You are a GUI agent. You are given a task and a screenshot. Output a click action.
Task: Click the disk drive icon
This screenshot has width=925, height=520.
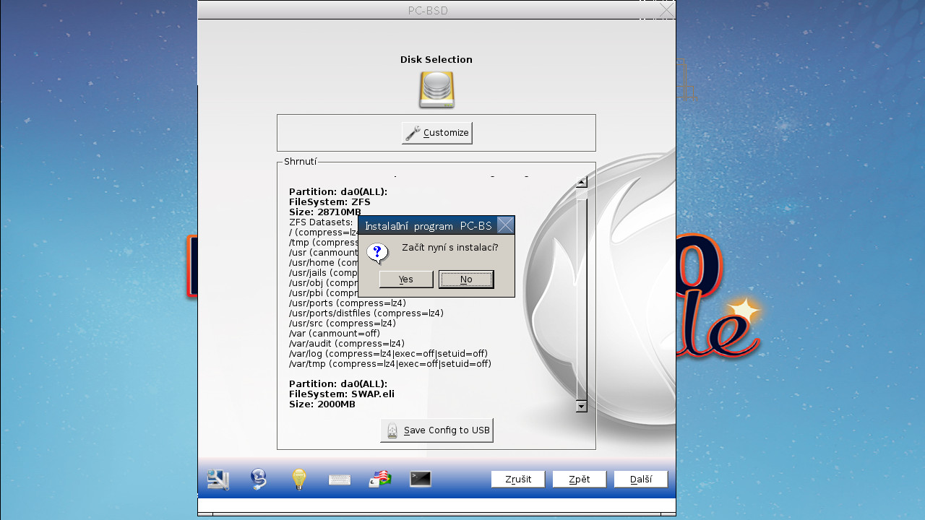pyautogui.click(x=436, y=90)
